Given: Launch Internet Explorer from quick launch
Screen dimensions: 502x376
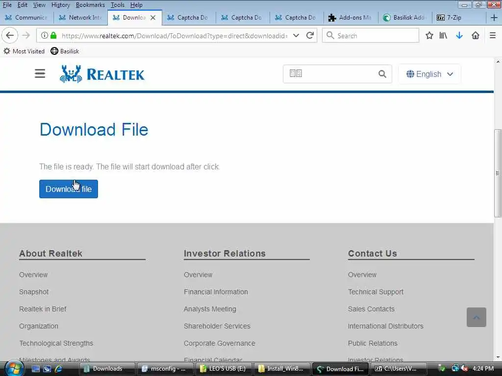Looking at the screenshot, I should tap(59, 369).
